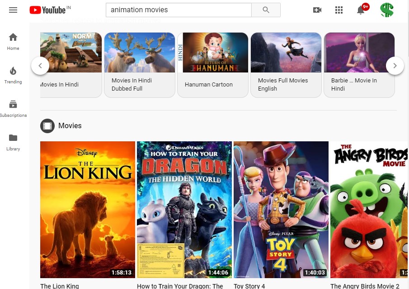
Task: Open Home in the sidebar
Action: coord(13,42)
